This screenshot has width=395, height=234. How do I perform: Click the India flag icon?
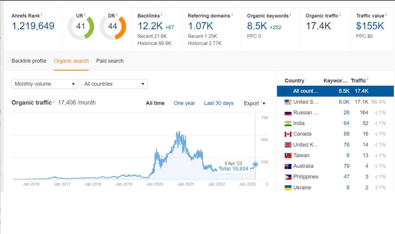[288, 124]
